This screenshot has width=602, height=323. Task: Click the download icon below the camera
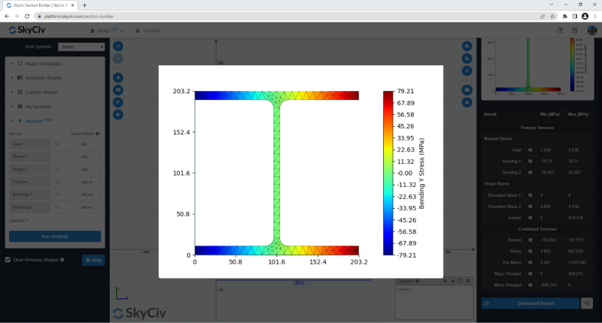pos(467,102)
